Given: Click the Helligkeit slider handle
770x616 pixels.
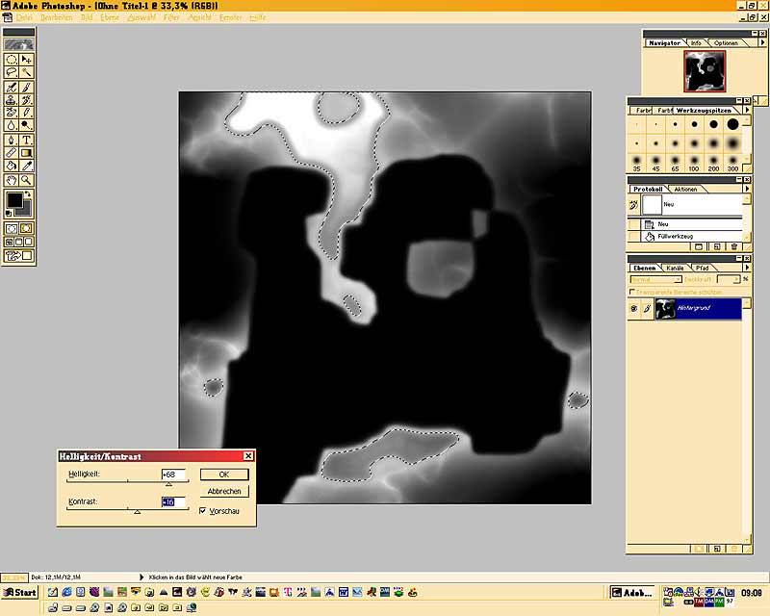Looking at the screenshot, I should [x=168, y=484].
